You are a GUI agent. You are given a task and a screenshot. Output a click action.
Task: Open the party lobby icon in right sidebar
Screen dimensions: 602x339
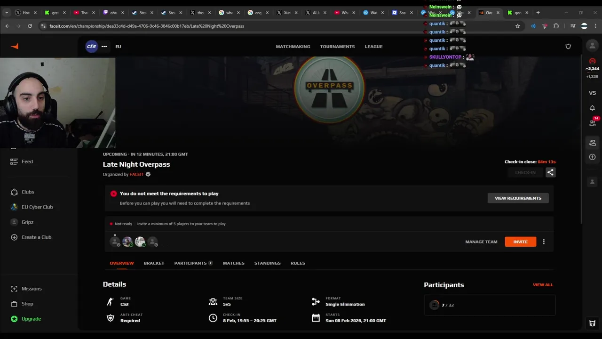tap(592, 143)
